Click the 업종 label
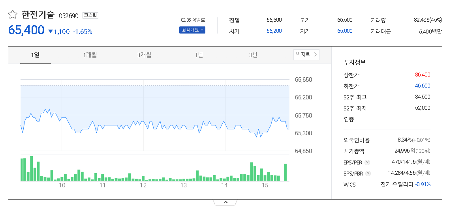449x211 pixels. pyautogui.click(x=349, y=119)
